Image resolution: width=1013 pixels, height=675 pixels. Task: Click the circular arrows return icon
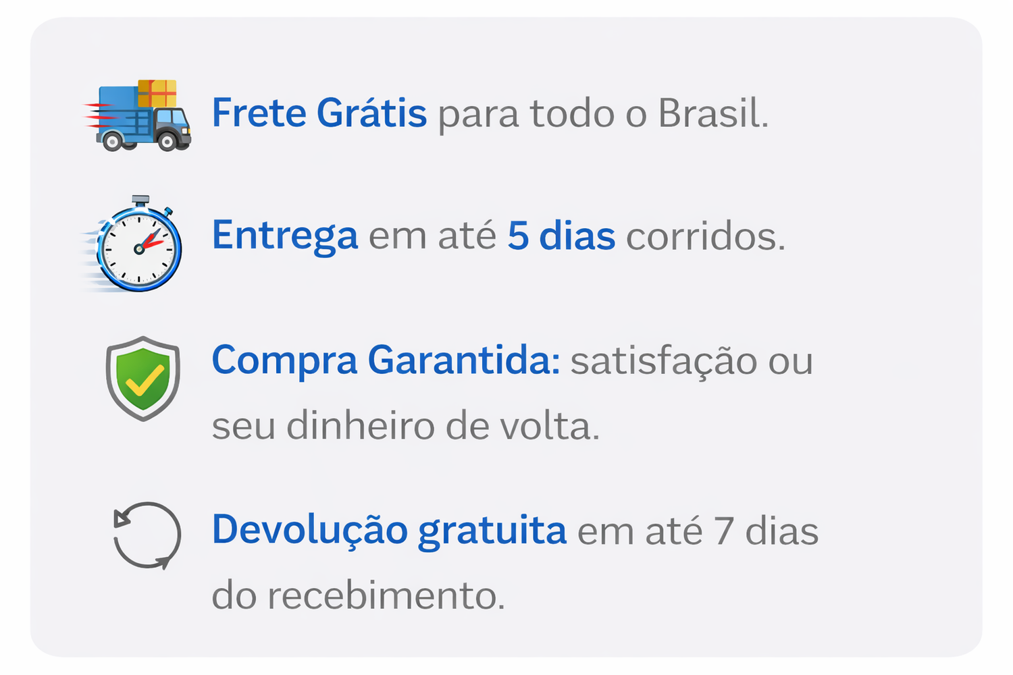pyautogui.click(x=147, y=535)
